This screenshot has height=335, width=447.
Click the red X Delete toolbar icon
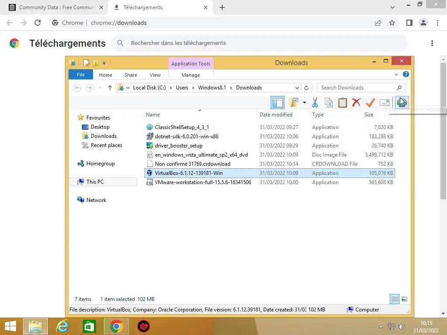click(356, 102)
